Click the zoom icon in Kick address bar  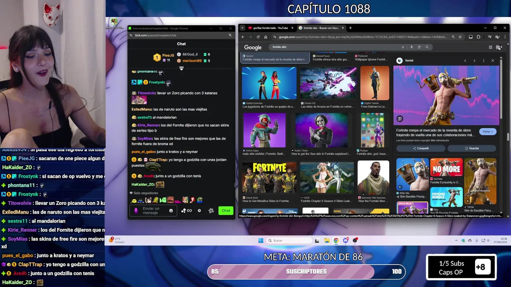pos(230,35)
